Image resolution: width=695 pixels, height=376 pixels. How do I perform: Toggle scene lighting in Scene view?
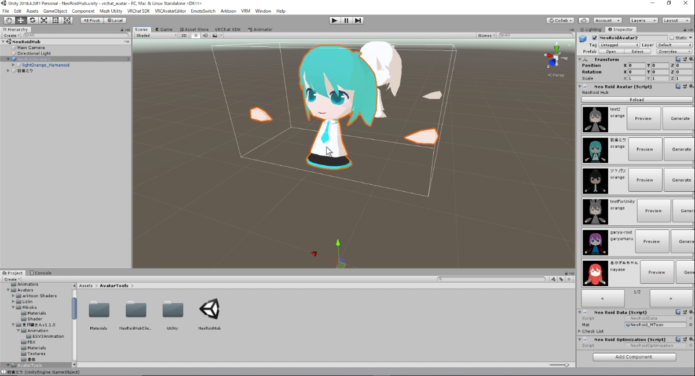tap(196, 35)
